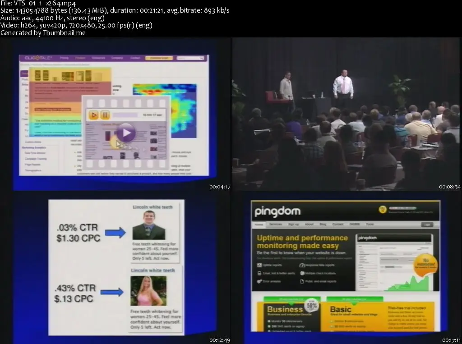The width and height of the screenshot is (462, 344).
Task: Choose the Business plan heading on pingdom
Action: click(x=285, y=309)
